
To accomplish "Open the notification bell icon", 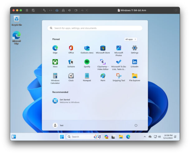I will 175,137.
